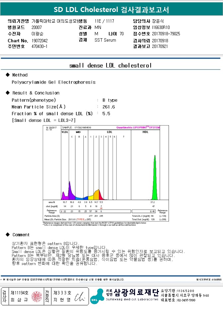Click the diamond bullet beside Comment
The image size is (223, 309).
[8, 234]
